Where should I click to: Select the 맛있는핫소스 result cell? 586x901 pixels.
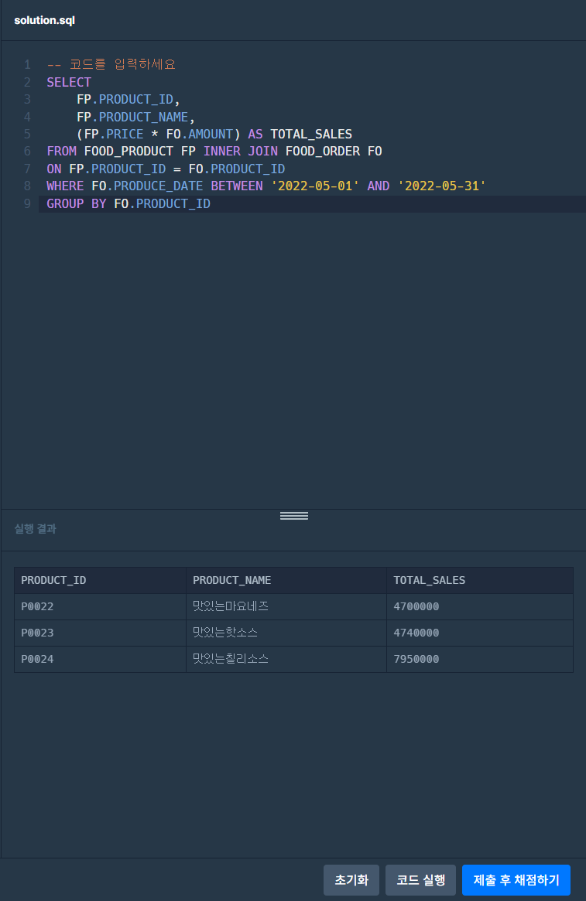coord(286,633)
